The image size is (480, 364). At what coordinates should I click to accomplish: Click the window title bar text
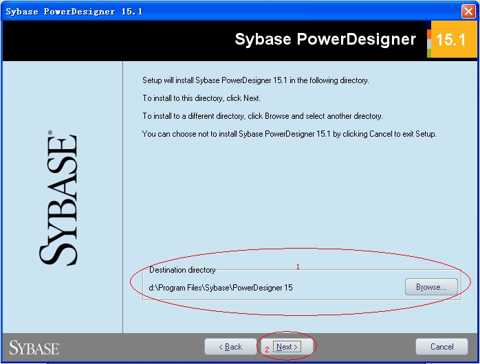point(74,11)
